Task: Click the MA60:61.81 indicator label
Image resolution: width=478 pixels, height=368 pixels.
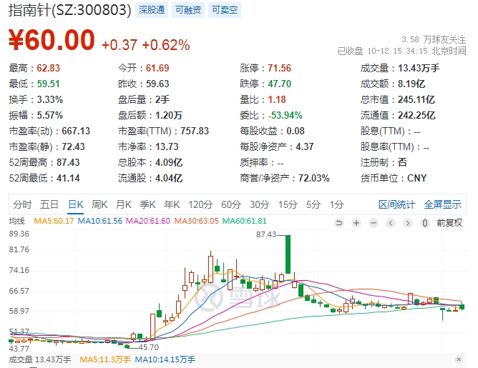Action: [x=245, y=221]
